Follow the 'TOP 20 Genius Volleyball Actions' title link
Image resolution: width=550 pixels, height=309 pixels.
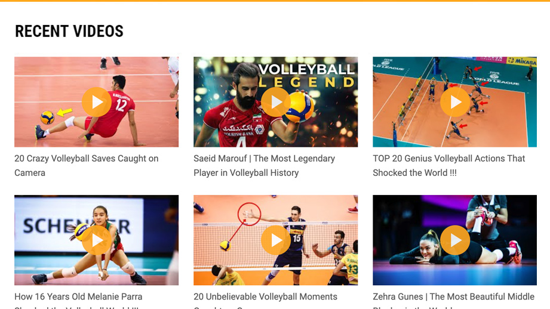point(448,166)
